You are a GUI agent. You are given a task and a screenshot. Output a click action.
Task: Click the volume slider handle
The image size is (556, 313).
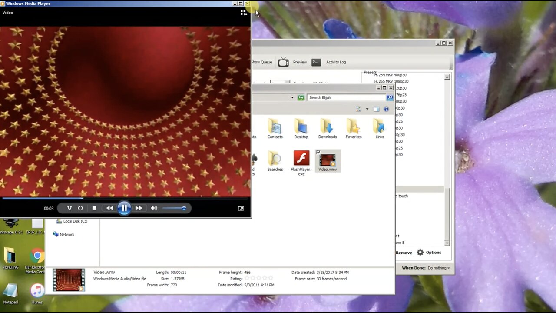coord(184,208)
